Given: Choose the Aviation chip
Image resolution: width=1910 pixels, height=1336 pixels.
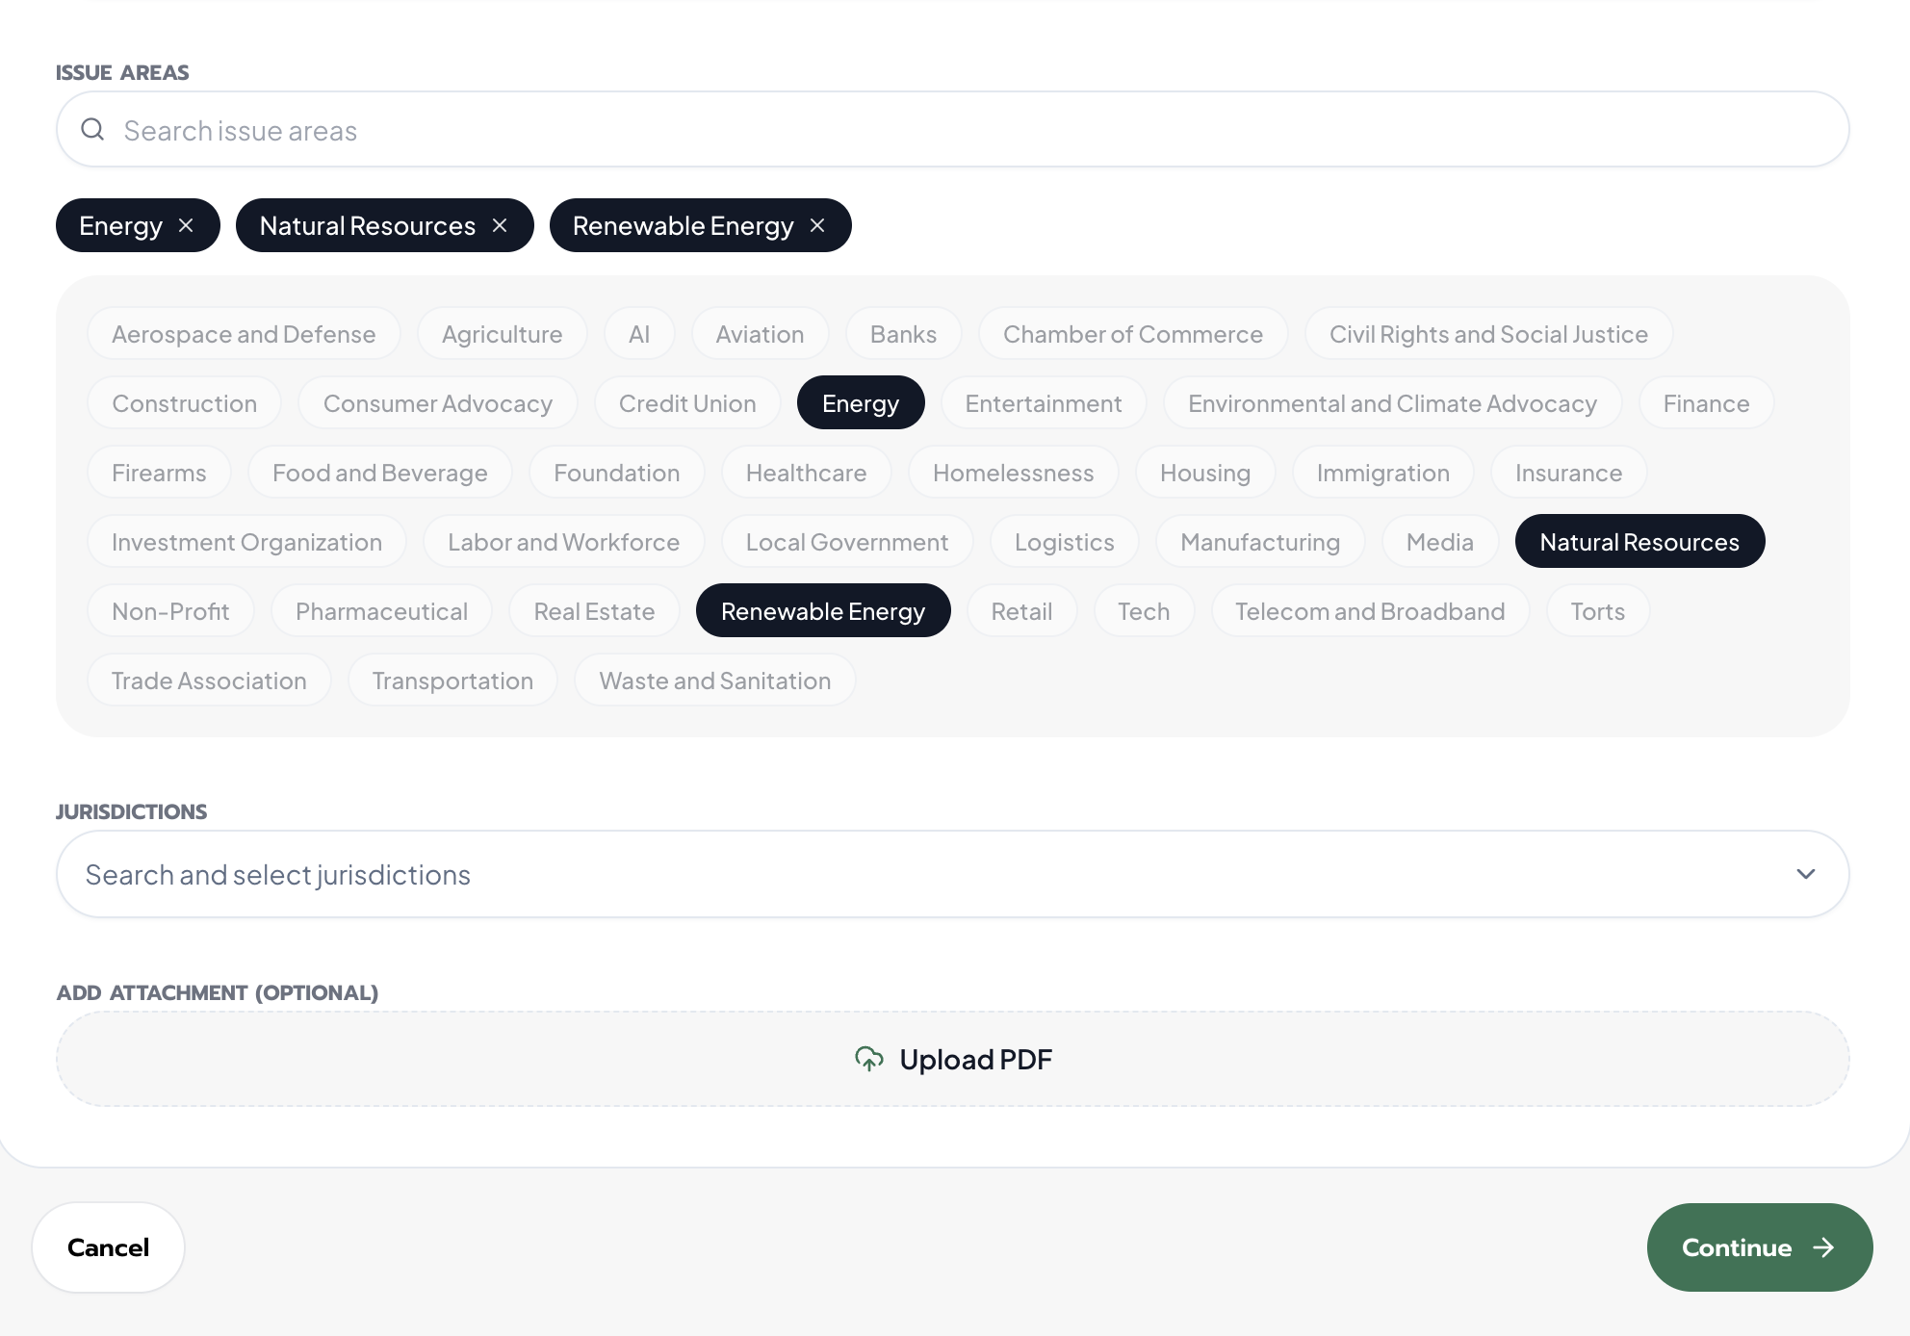Looking at the screenshot, I should pyautogui.click(x=760, y=333).
